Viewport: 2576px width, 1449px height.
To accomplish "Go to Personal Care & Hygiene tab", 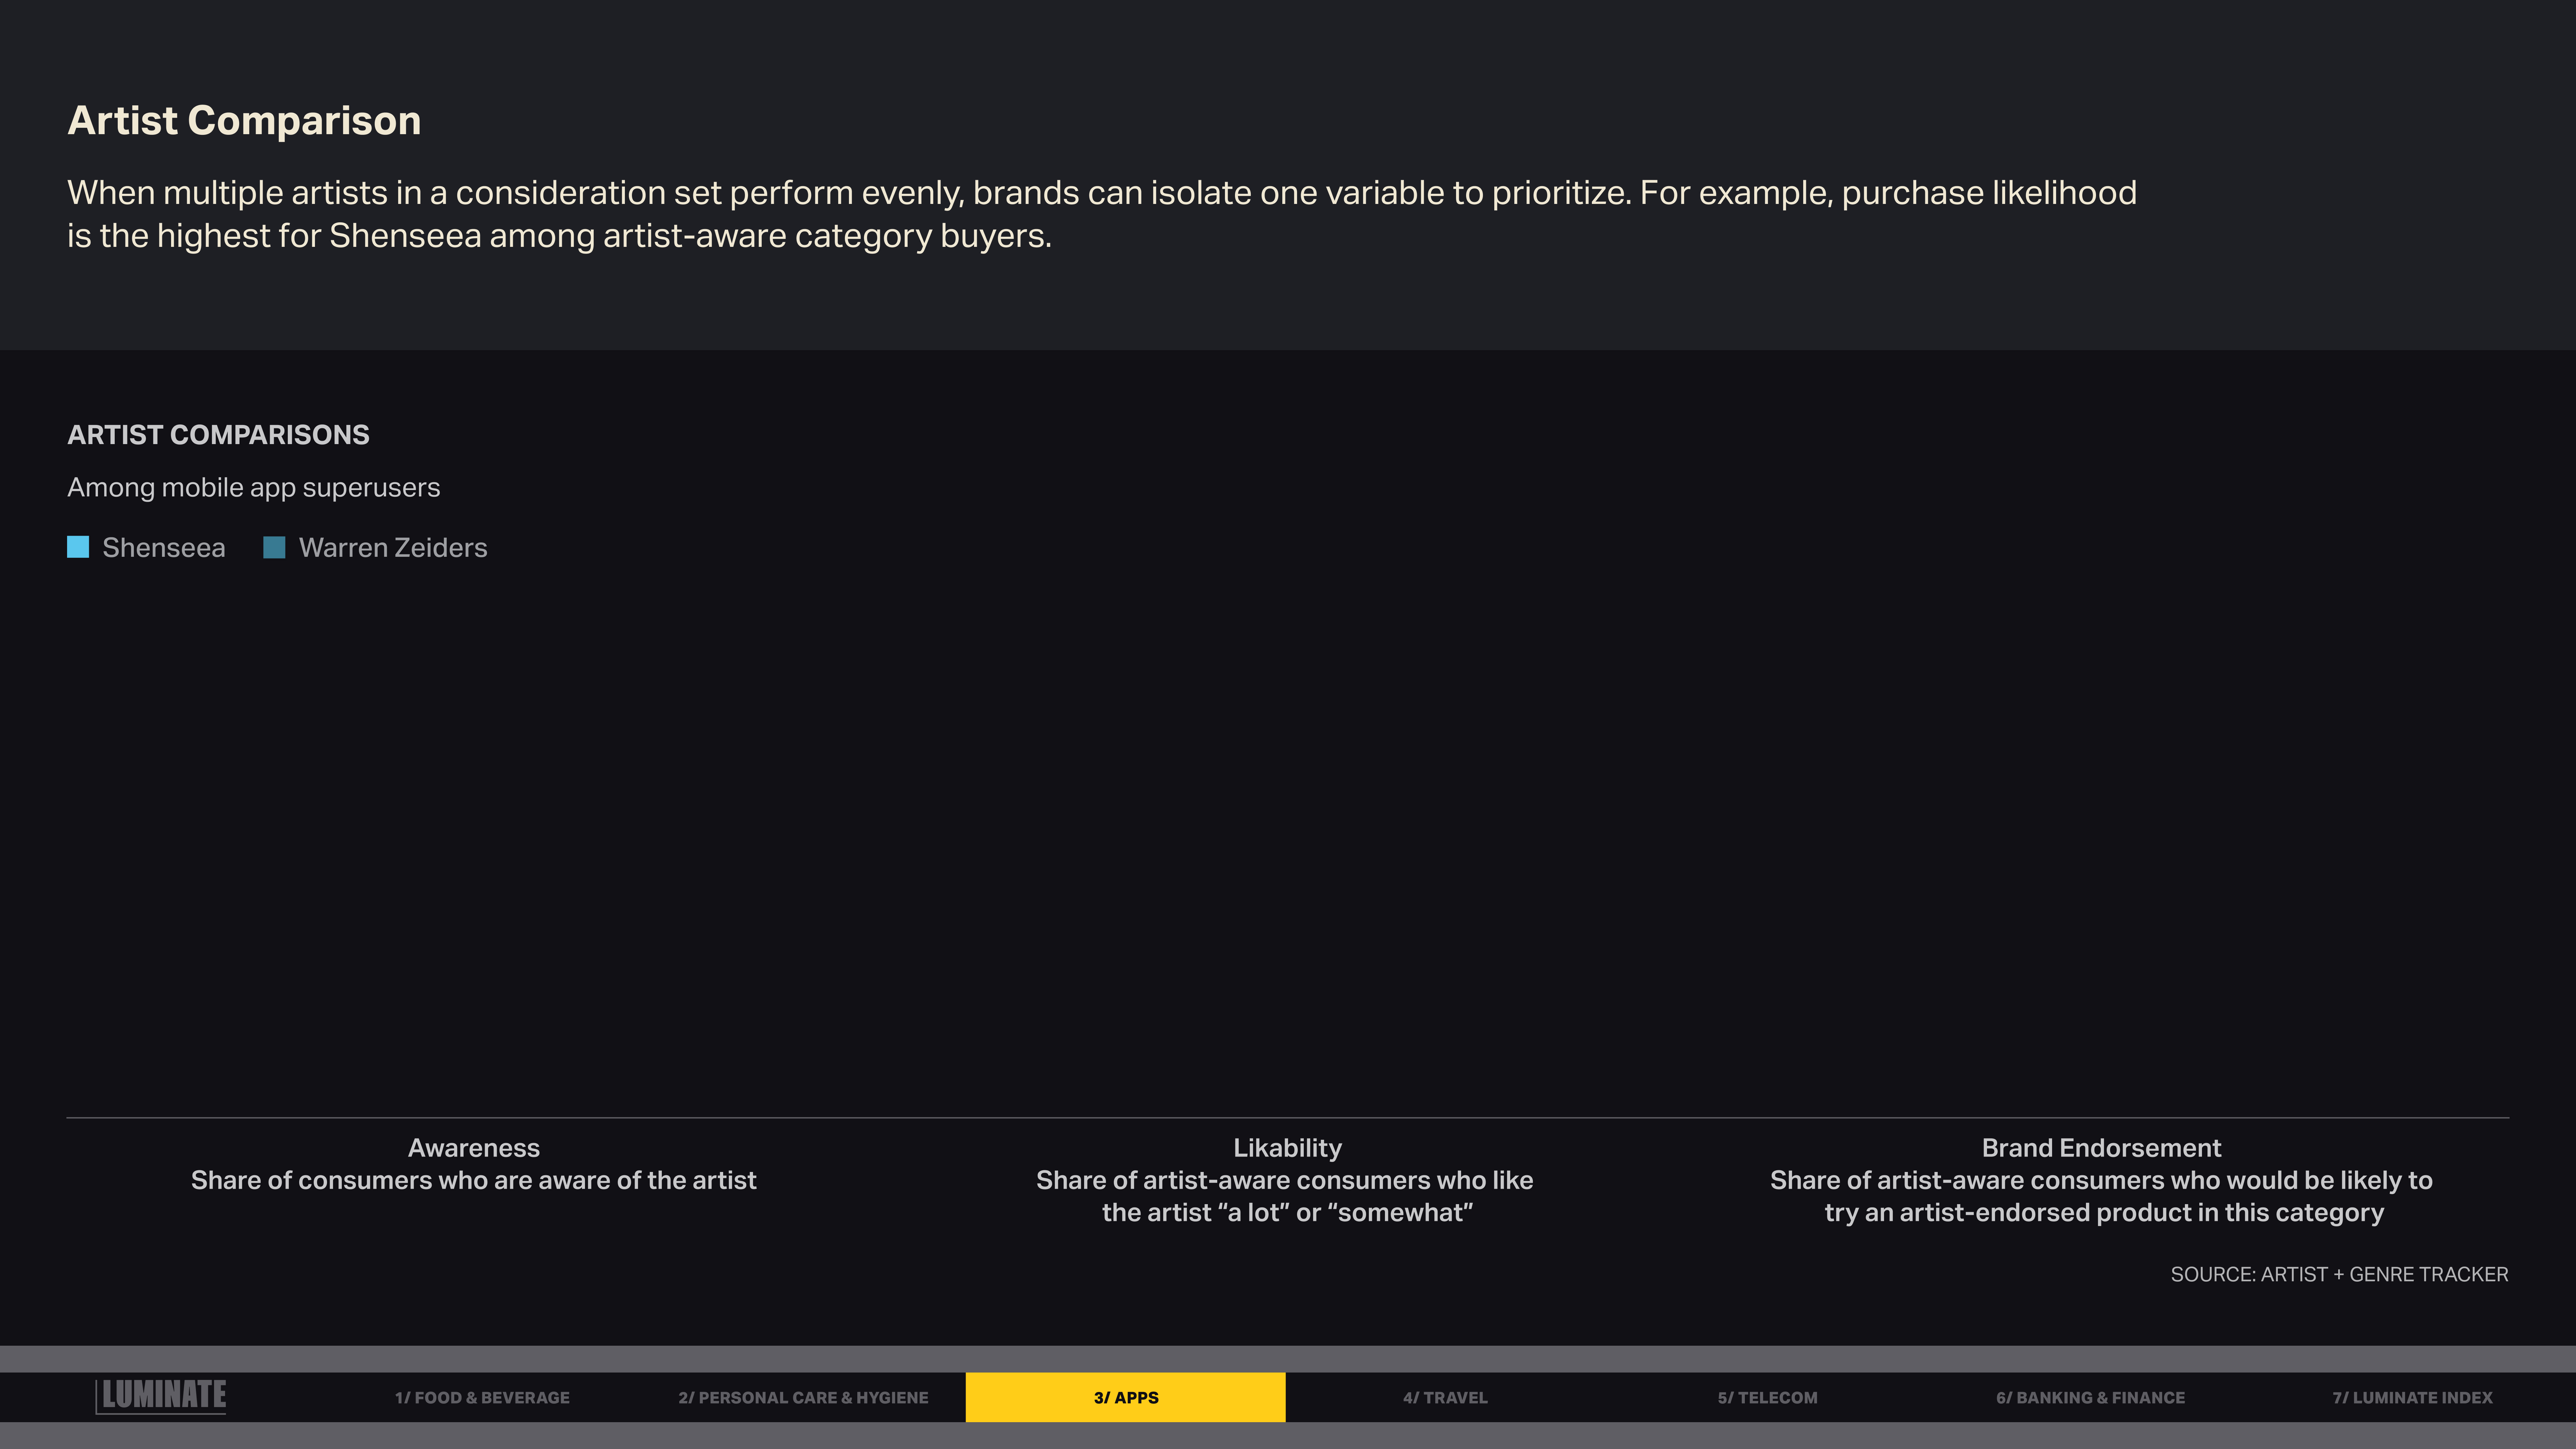I will (803, 1397).
